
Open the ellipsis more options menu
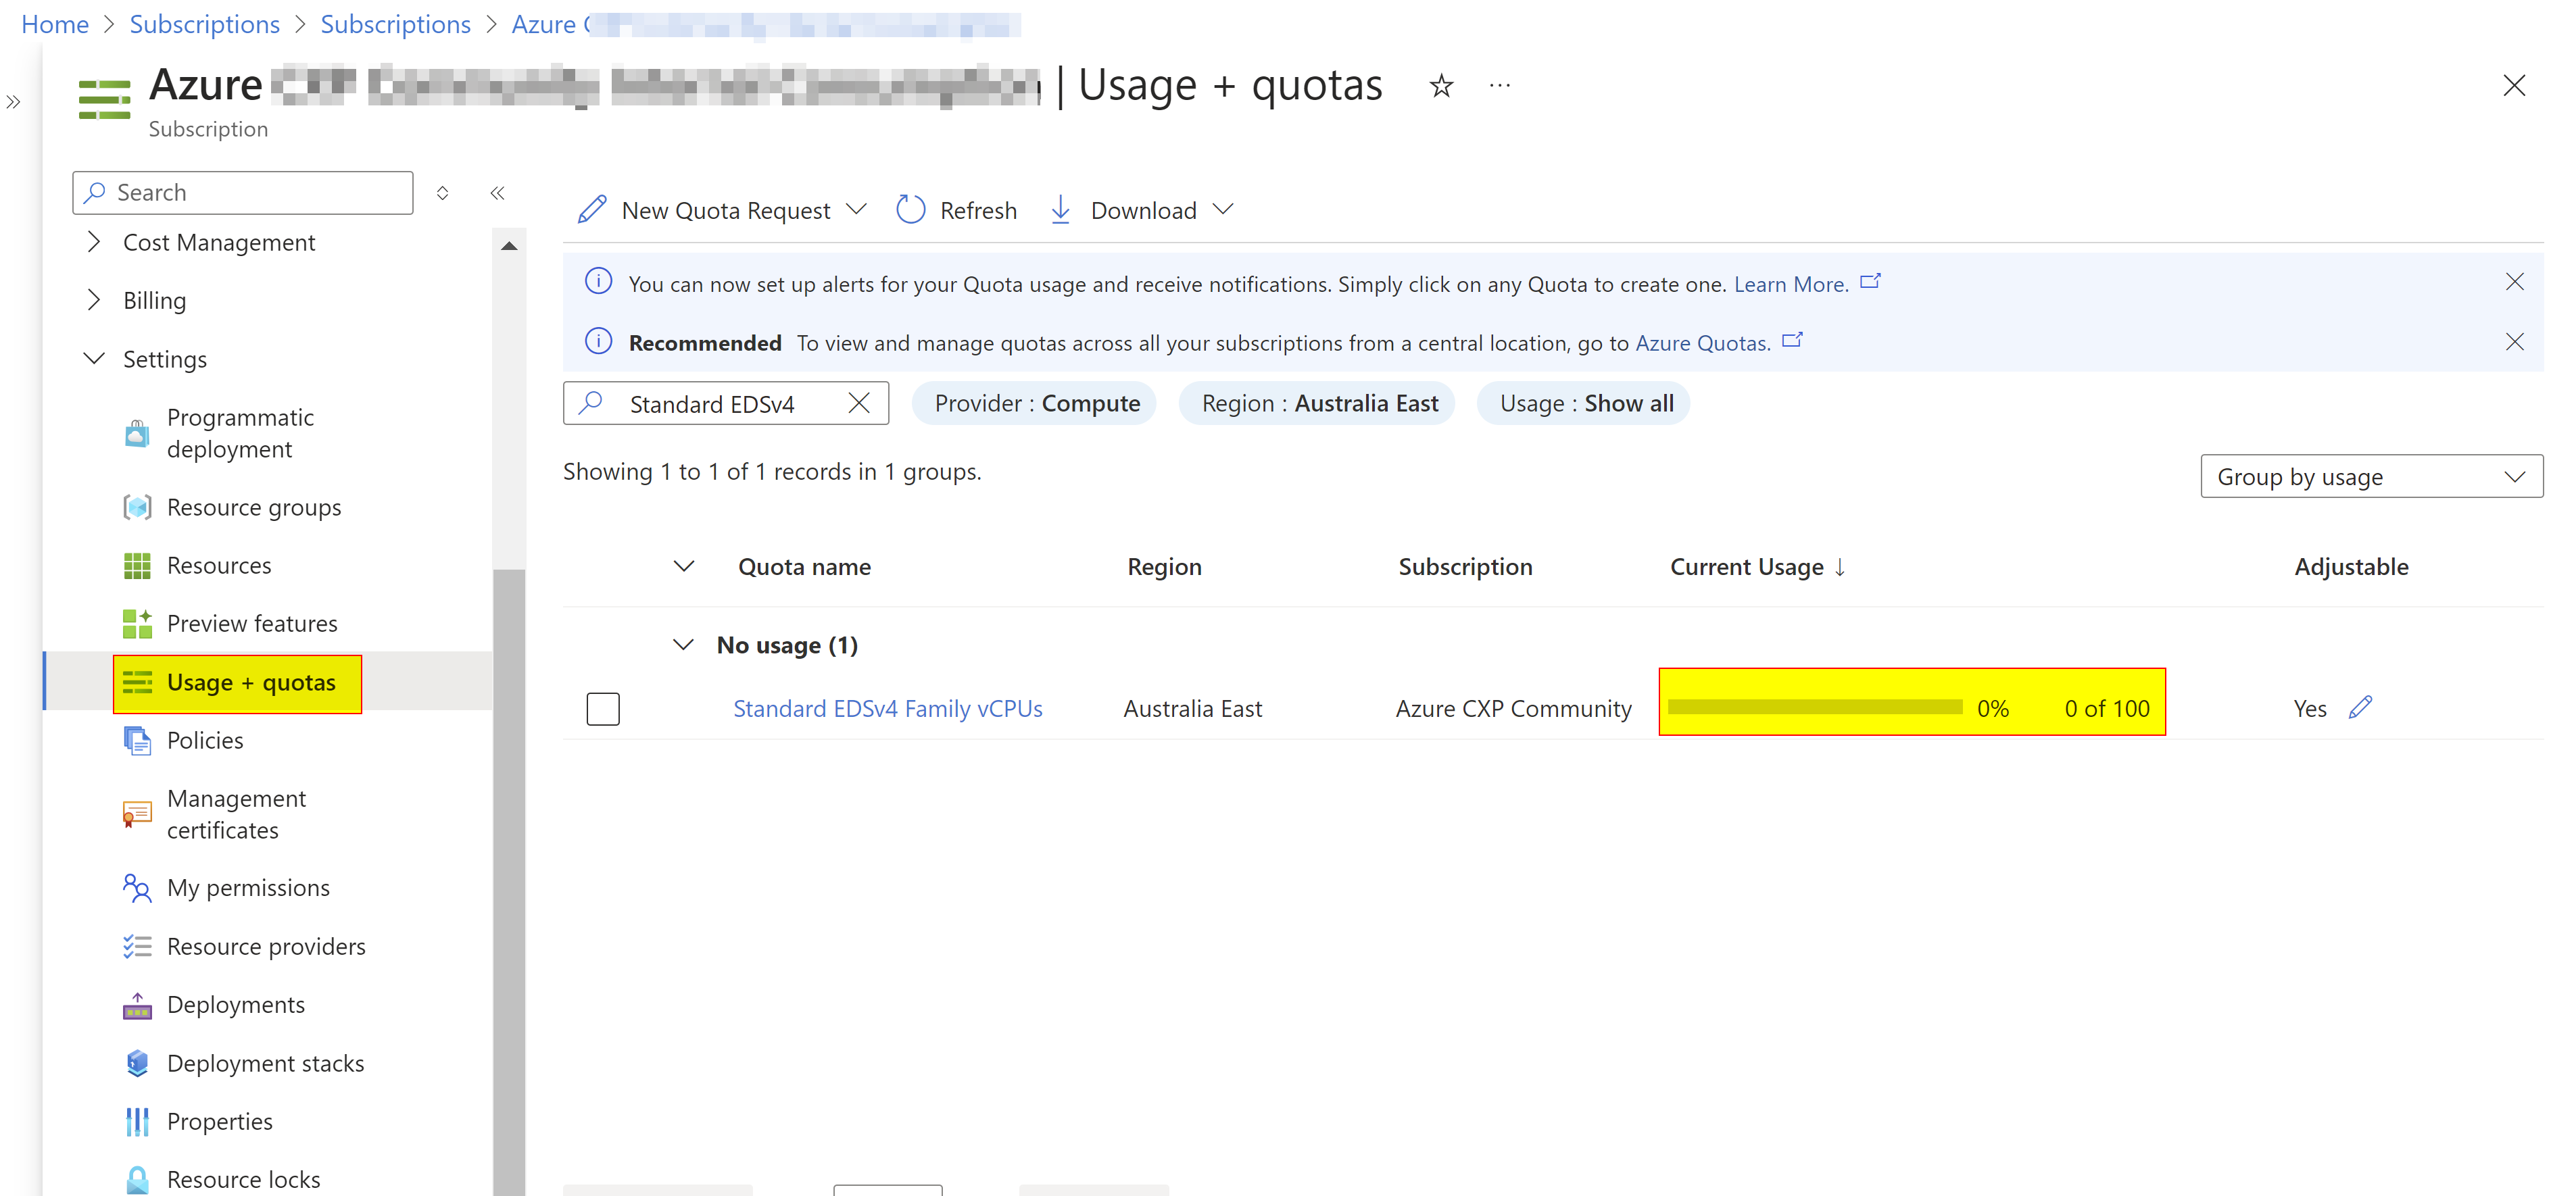tap(1499, 85)
